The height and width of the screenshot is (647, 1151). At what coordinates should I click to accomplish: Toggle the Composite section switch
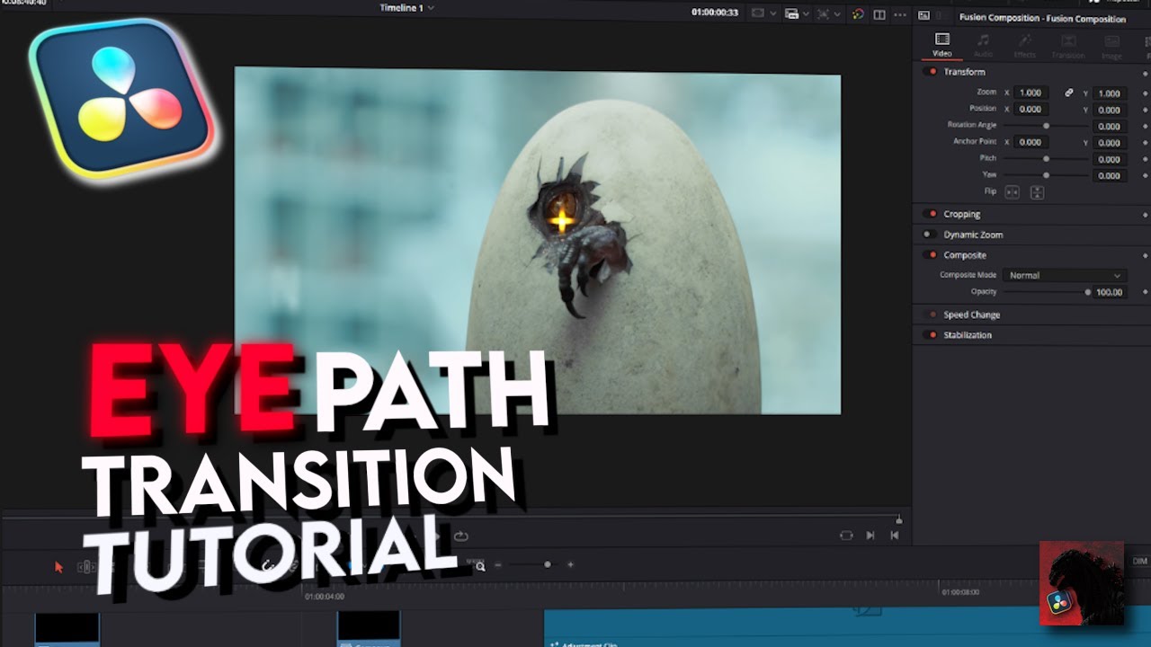click(x=932, y=255)
